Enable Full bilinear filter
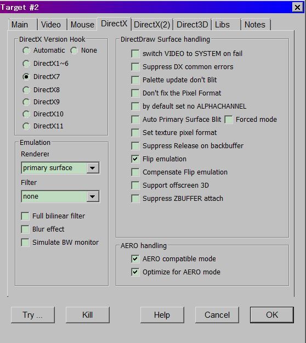The width and height of the screenshot is (306, 343). 25,216
